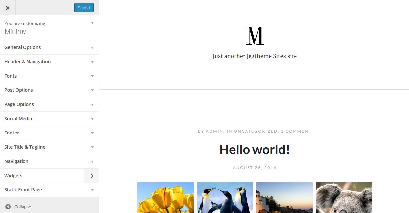This screenshot has width=409, height=213.
Task: Expand the Fonts section arrow
Action: 92,76
